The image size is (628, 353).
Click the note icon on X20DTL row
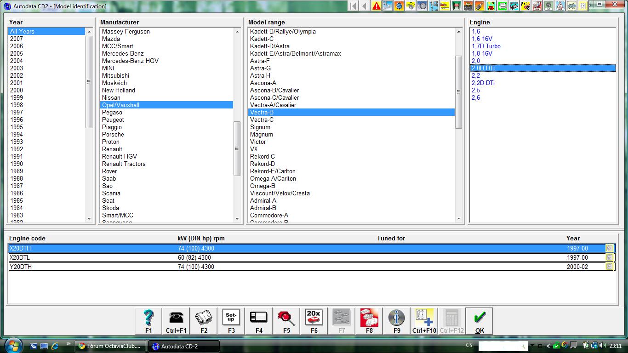[609, 257]
